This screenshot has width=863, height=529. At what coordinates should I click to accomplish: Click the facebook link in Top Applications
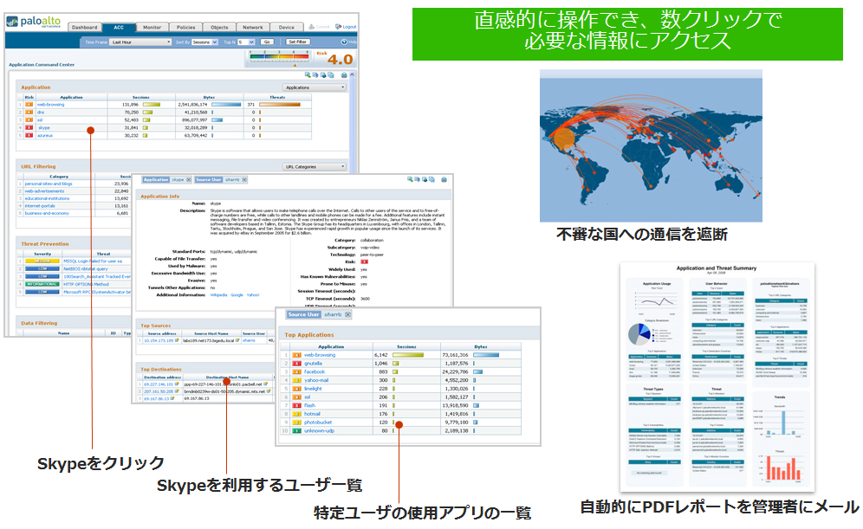315,371
